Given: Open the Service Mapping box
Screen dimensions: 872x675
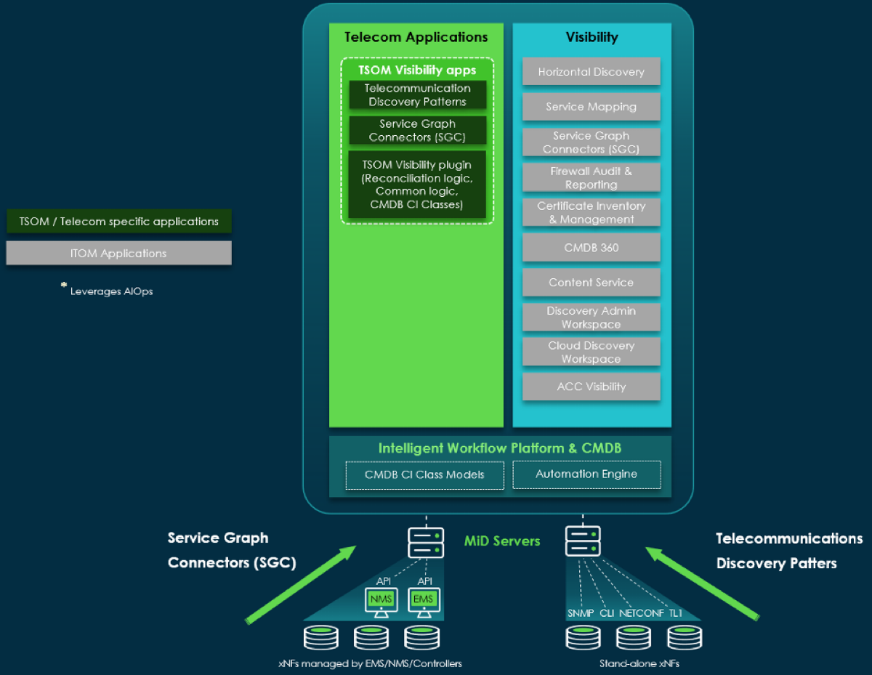Looking at the screenshot, I should tap(592, 107).
